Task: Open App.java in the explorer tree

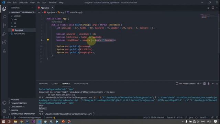Action: 19,30
